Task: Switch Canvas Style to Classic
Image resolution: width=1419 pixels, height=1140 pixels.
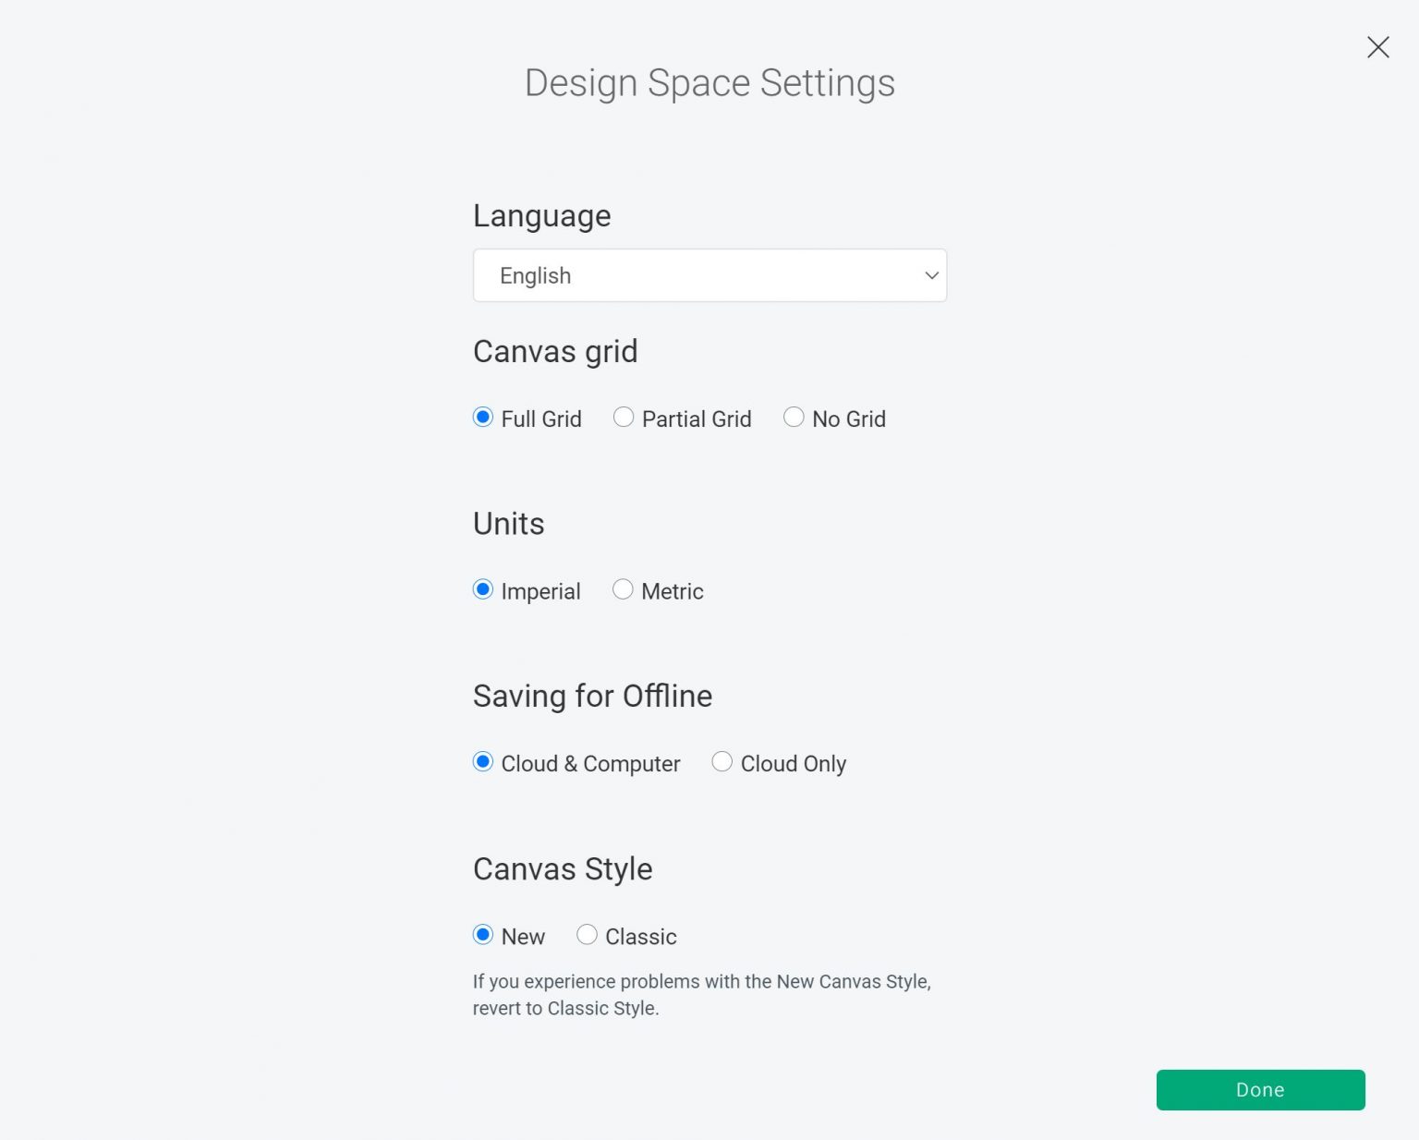Action: click(587, 935)
